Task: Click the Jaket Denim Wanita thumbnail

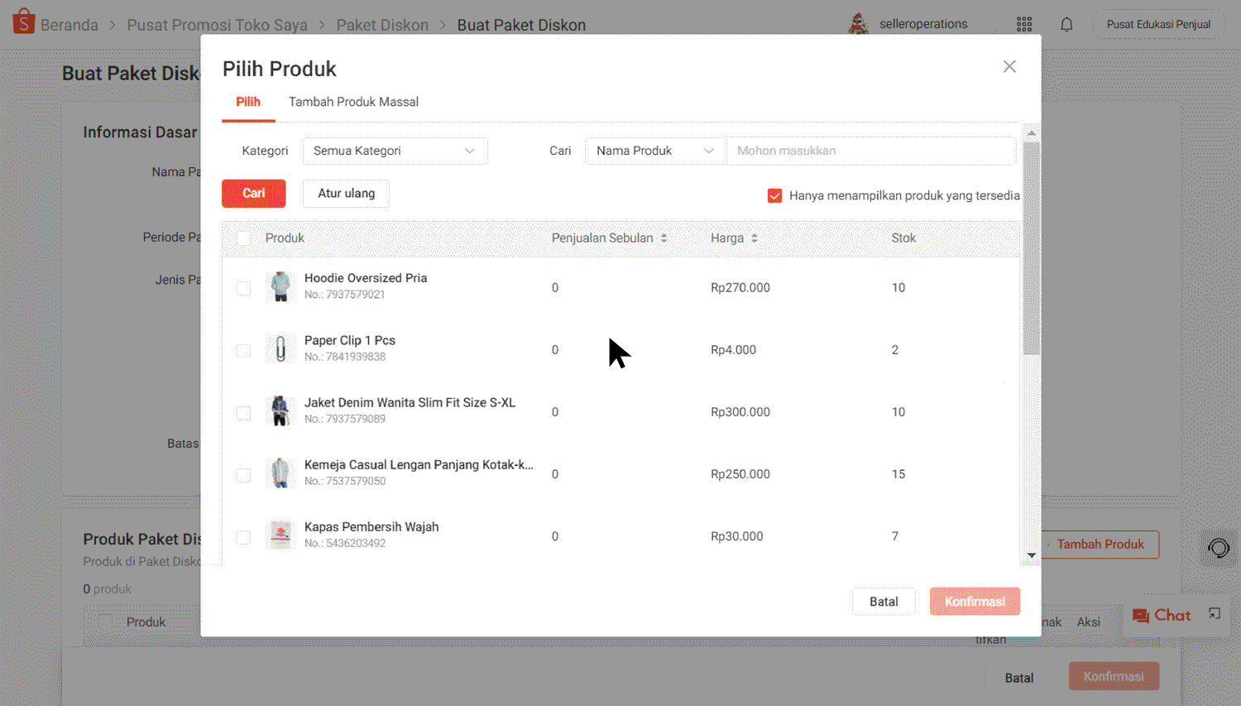Action: click(280, 411)
